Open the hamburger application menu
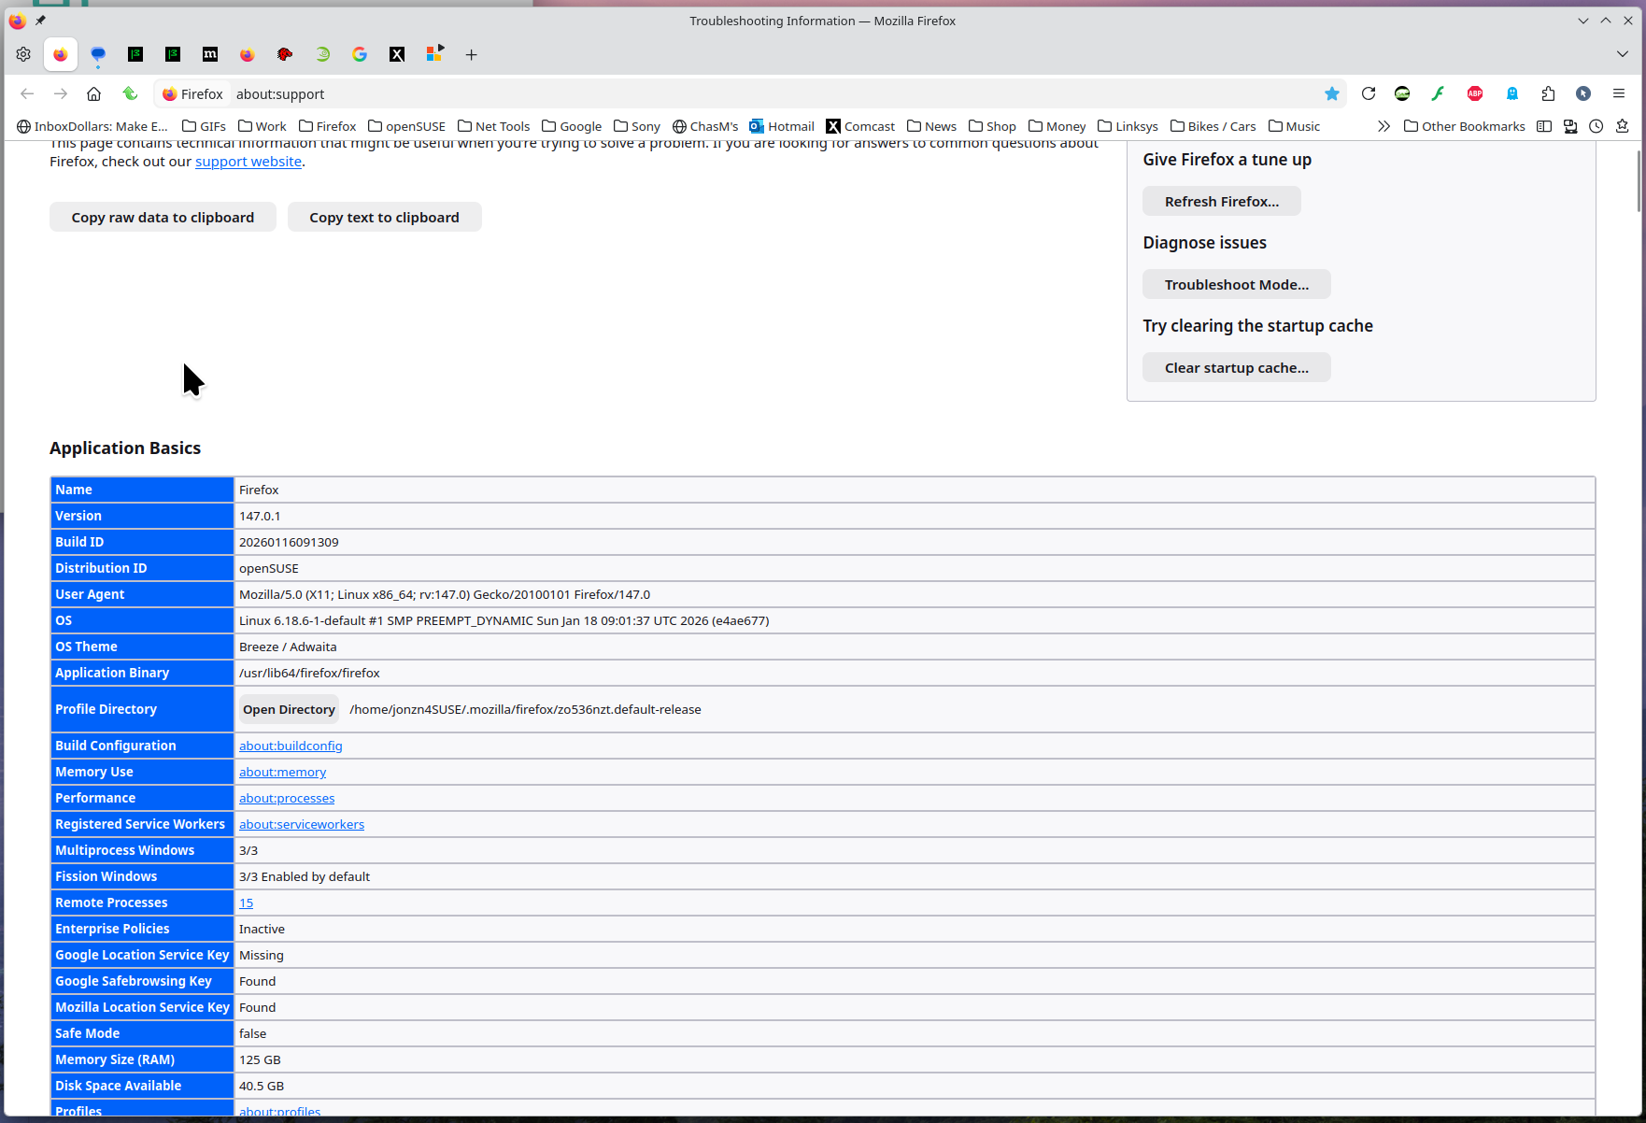The image size is (1646, 1123). (x=1619, y=93)
